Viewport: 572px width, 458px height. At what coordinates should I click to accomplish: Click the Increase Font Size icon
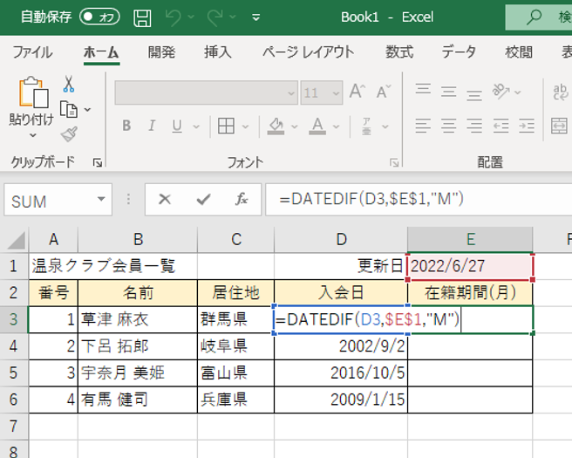pyautogui.click(x=357, y=92)
